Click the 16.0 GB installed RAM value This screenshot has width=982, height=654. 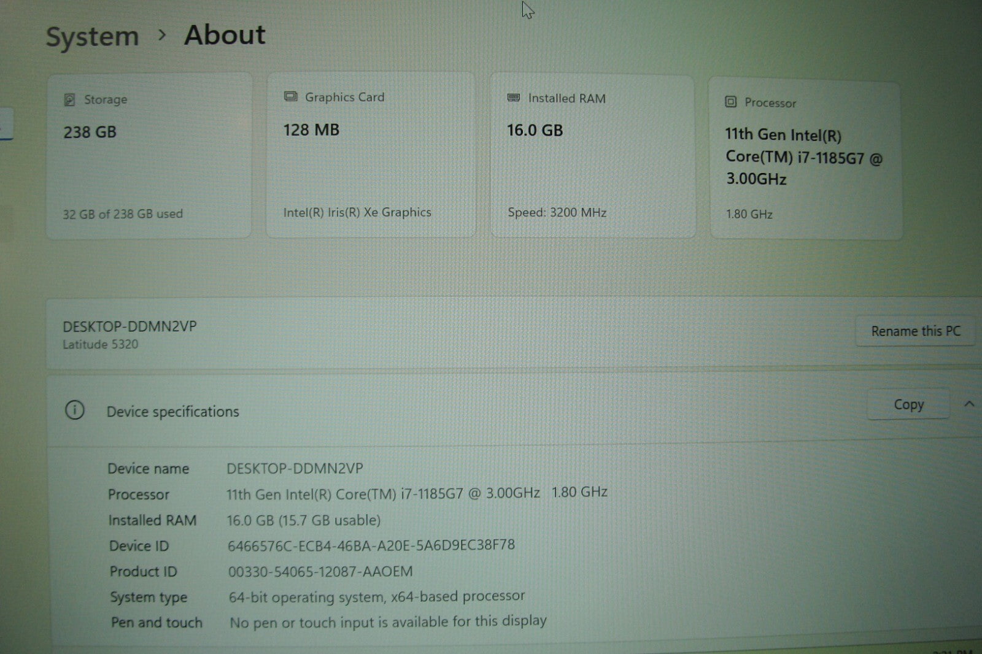535,130
